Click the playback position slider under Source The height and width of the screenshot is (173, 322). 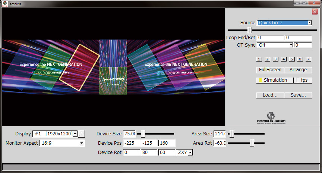[x=272, y=30]
